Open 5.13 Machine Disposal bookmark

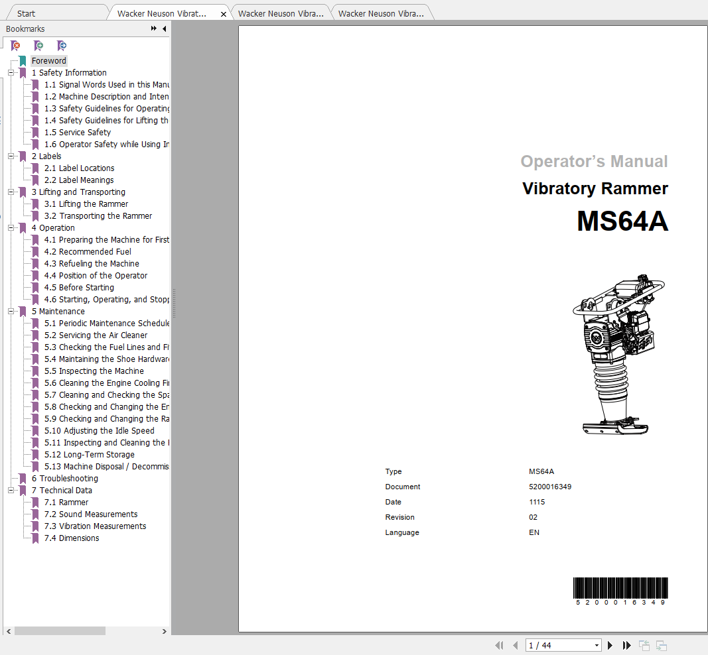(x=107, y=467)
